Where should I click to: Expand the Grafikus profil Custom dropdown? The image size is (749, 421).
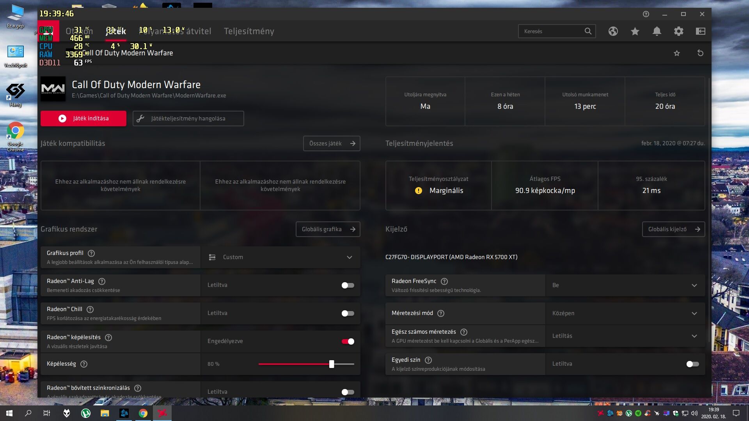tap(280, 257)
